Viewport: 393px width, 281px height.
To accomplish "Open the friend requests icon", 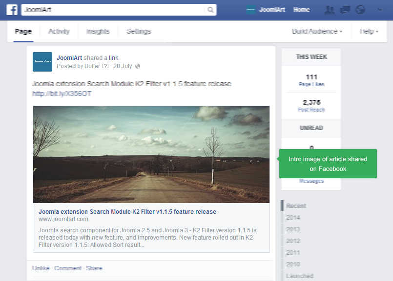I will 330,10.
